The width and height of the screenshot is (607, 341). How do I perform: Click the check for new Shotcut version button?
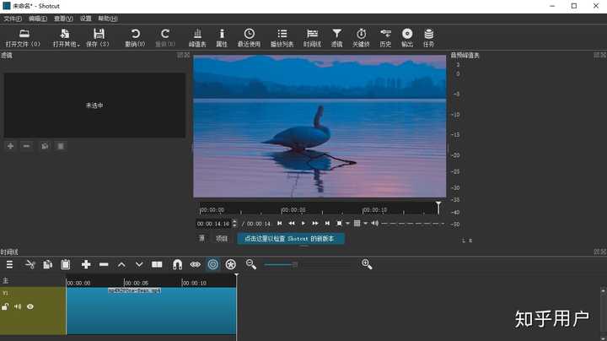click(x=289, y=239)
